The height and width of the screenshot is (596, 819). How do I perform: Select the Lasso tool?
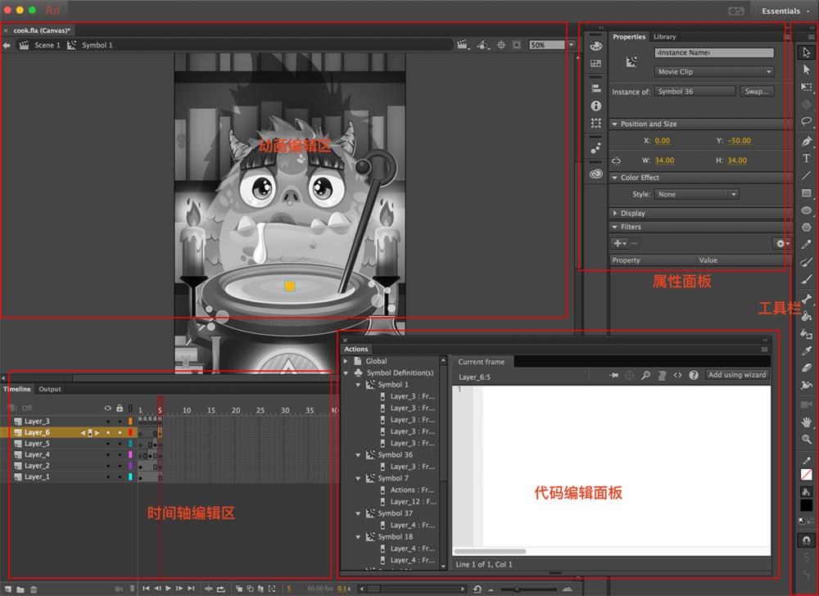806,121
